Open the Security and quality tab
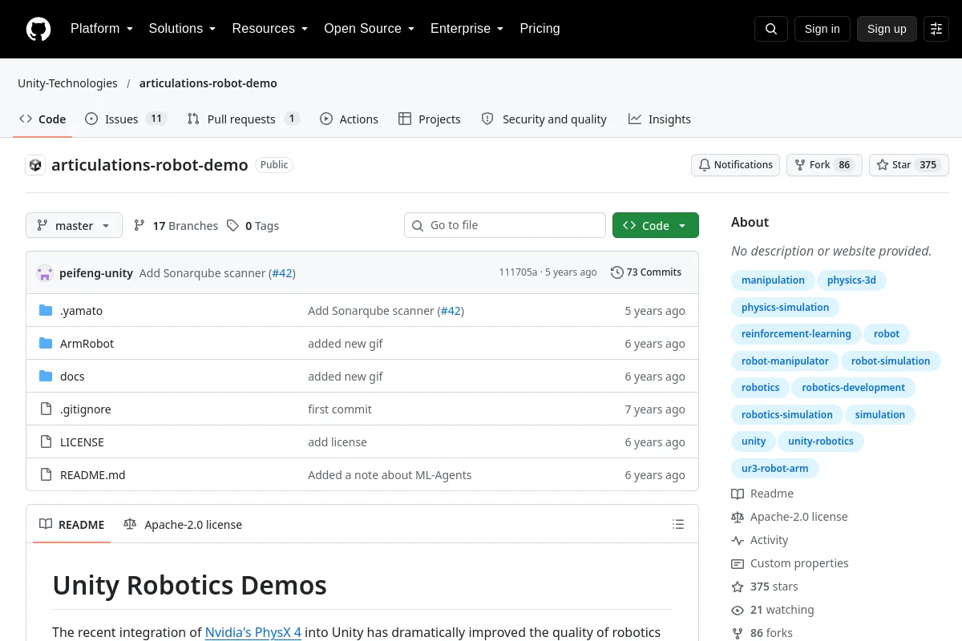The image size is (962, 641). tap(544, 119)
